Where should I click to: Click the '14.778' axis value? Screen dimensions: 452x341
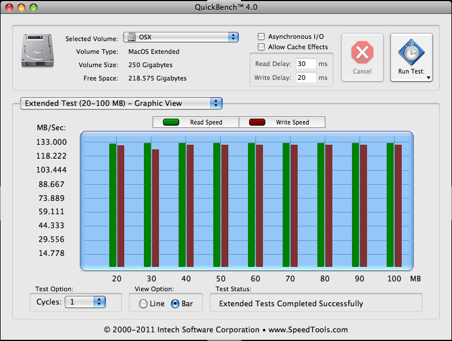51,253
